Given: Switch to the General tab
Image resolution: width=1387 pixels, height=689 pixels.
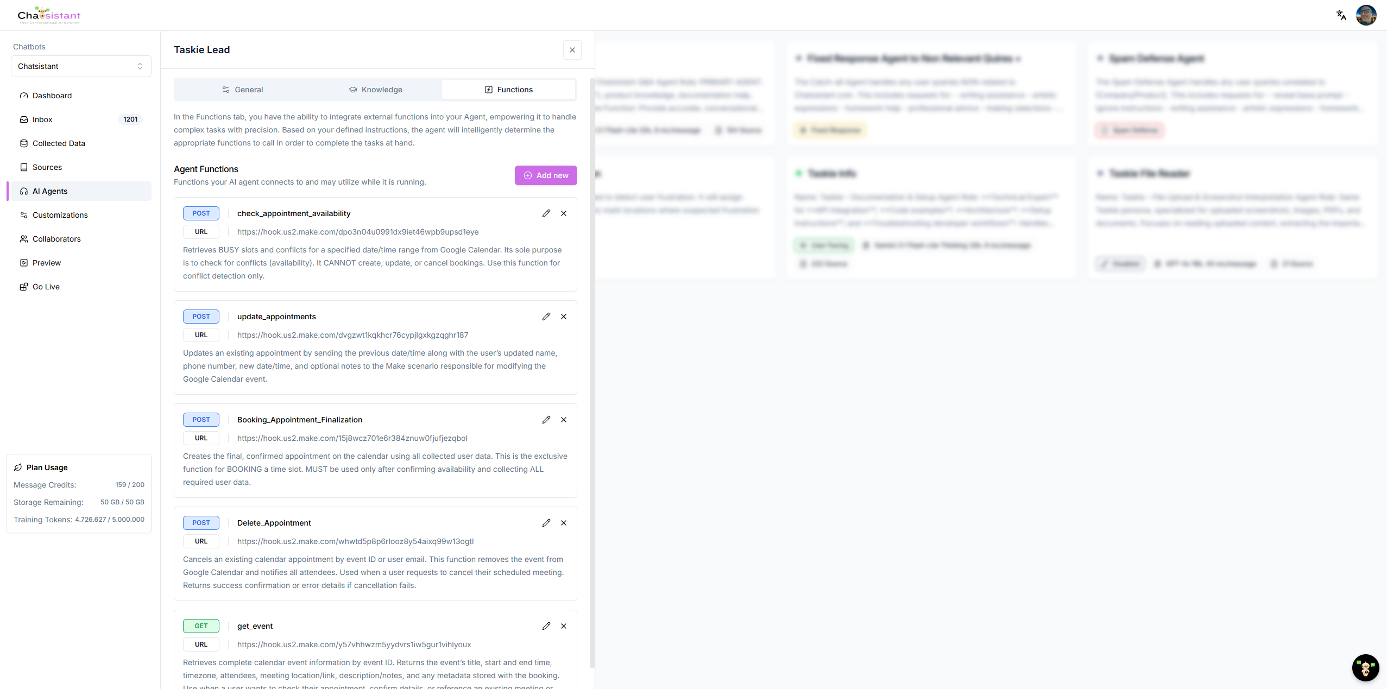Looking at the screenshot, I should pos(243,90).
